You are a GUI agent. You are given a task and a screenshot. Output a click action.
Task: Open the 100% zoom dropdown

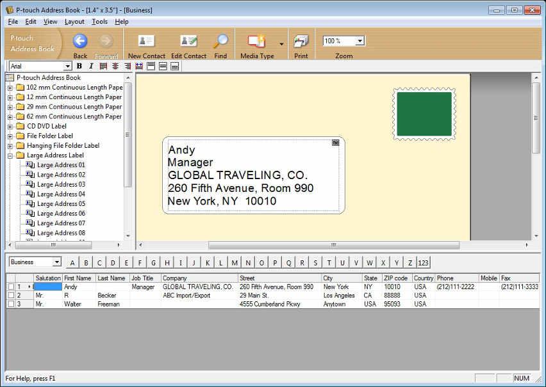click(x=360, y=41)
